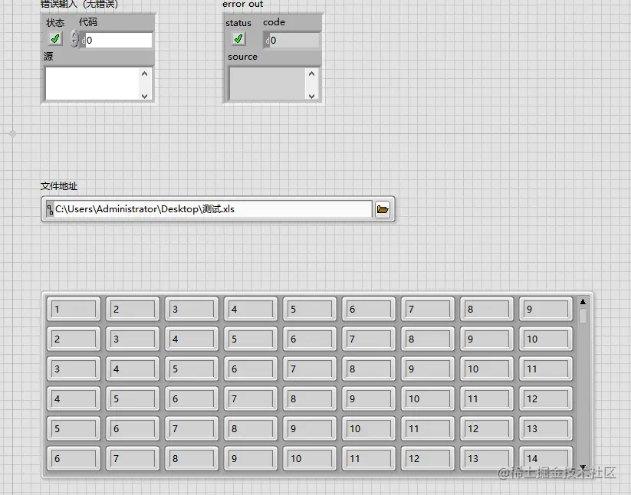Screen dimensions: 631x495
Task: Select the first cell of row starting with 3
Action: (x=74, y=369)
